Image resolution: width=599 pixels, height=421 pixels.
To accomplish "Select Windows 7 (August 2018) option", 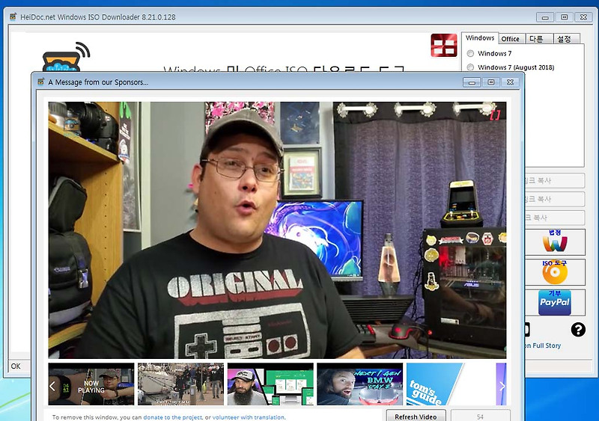I will point(471,67).
